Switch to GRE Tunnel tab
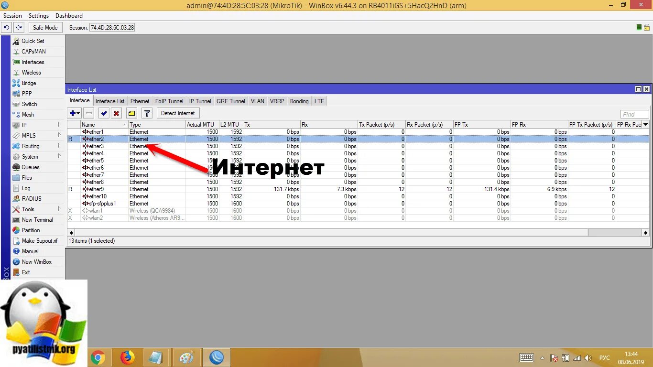 [x=231, y=101]
